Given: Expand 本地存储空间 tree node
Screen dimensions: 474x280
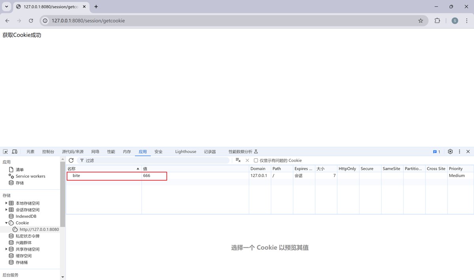Looking at the screenshot, I should coord(6,203).
